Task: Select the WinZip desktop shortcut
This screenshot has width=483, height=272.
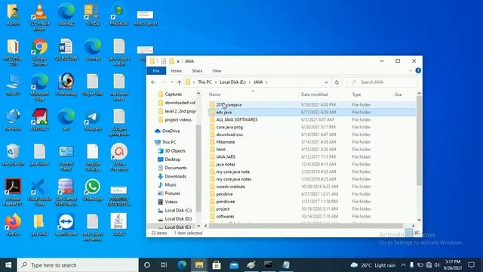Action: [x=92, y=14]
